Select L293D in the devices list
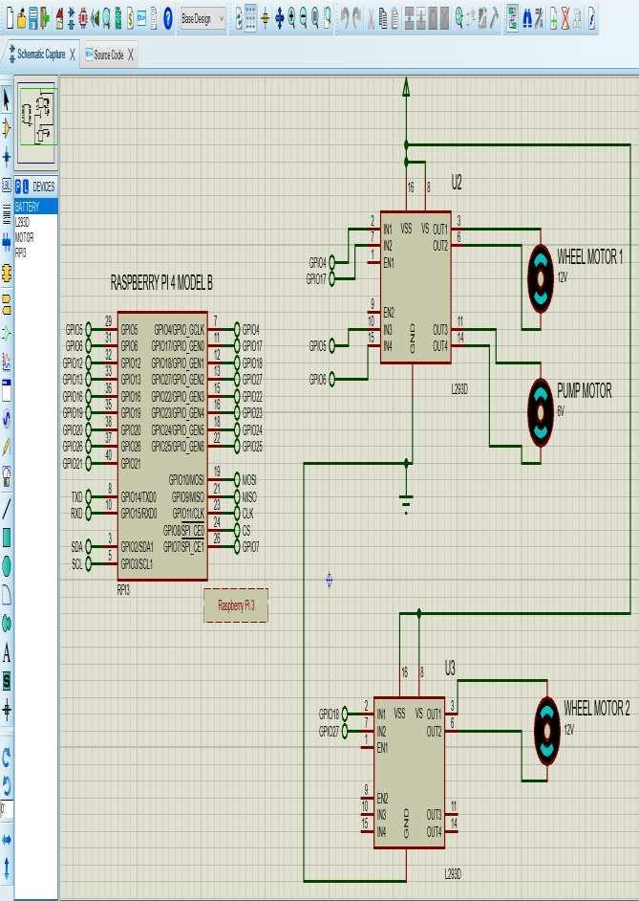Screen dimensions: 639x901 [22, 222]
